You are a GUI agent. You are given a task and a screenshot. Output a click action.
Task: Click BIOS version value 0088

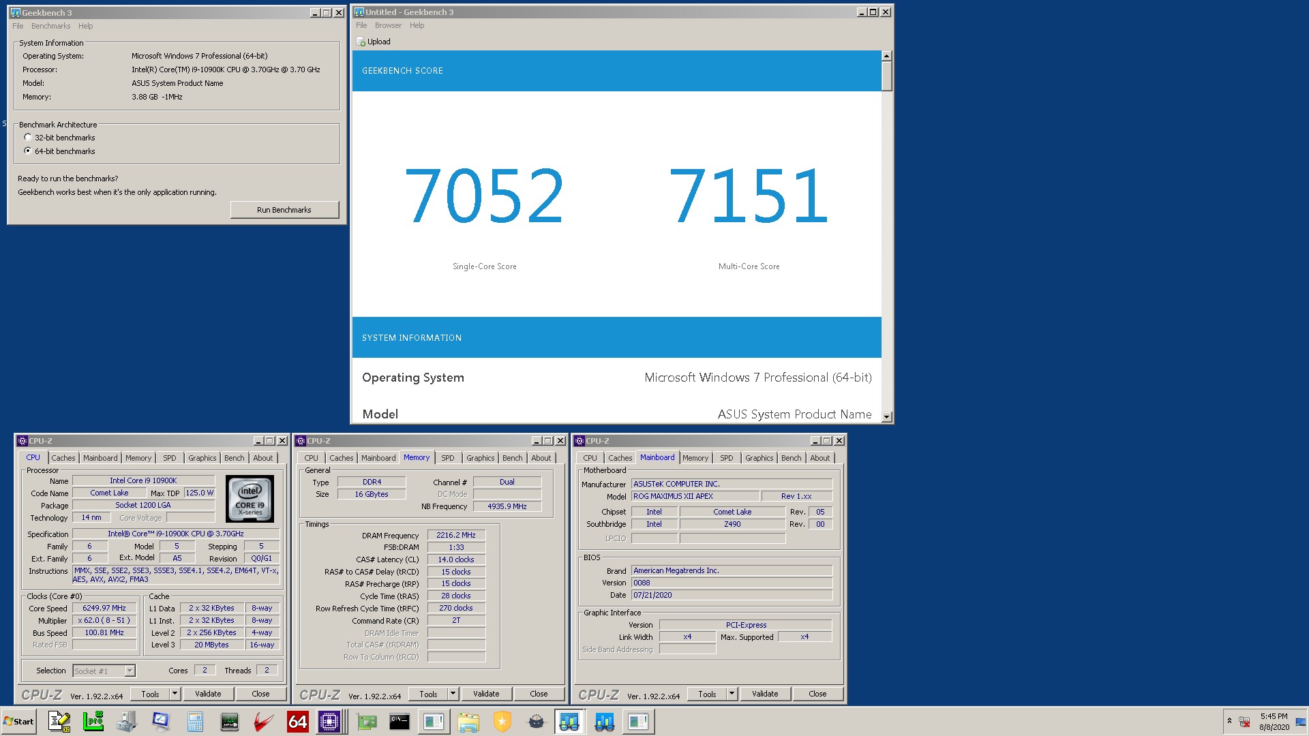(x=732, y=583)
